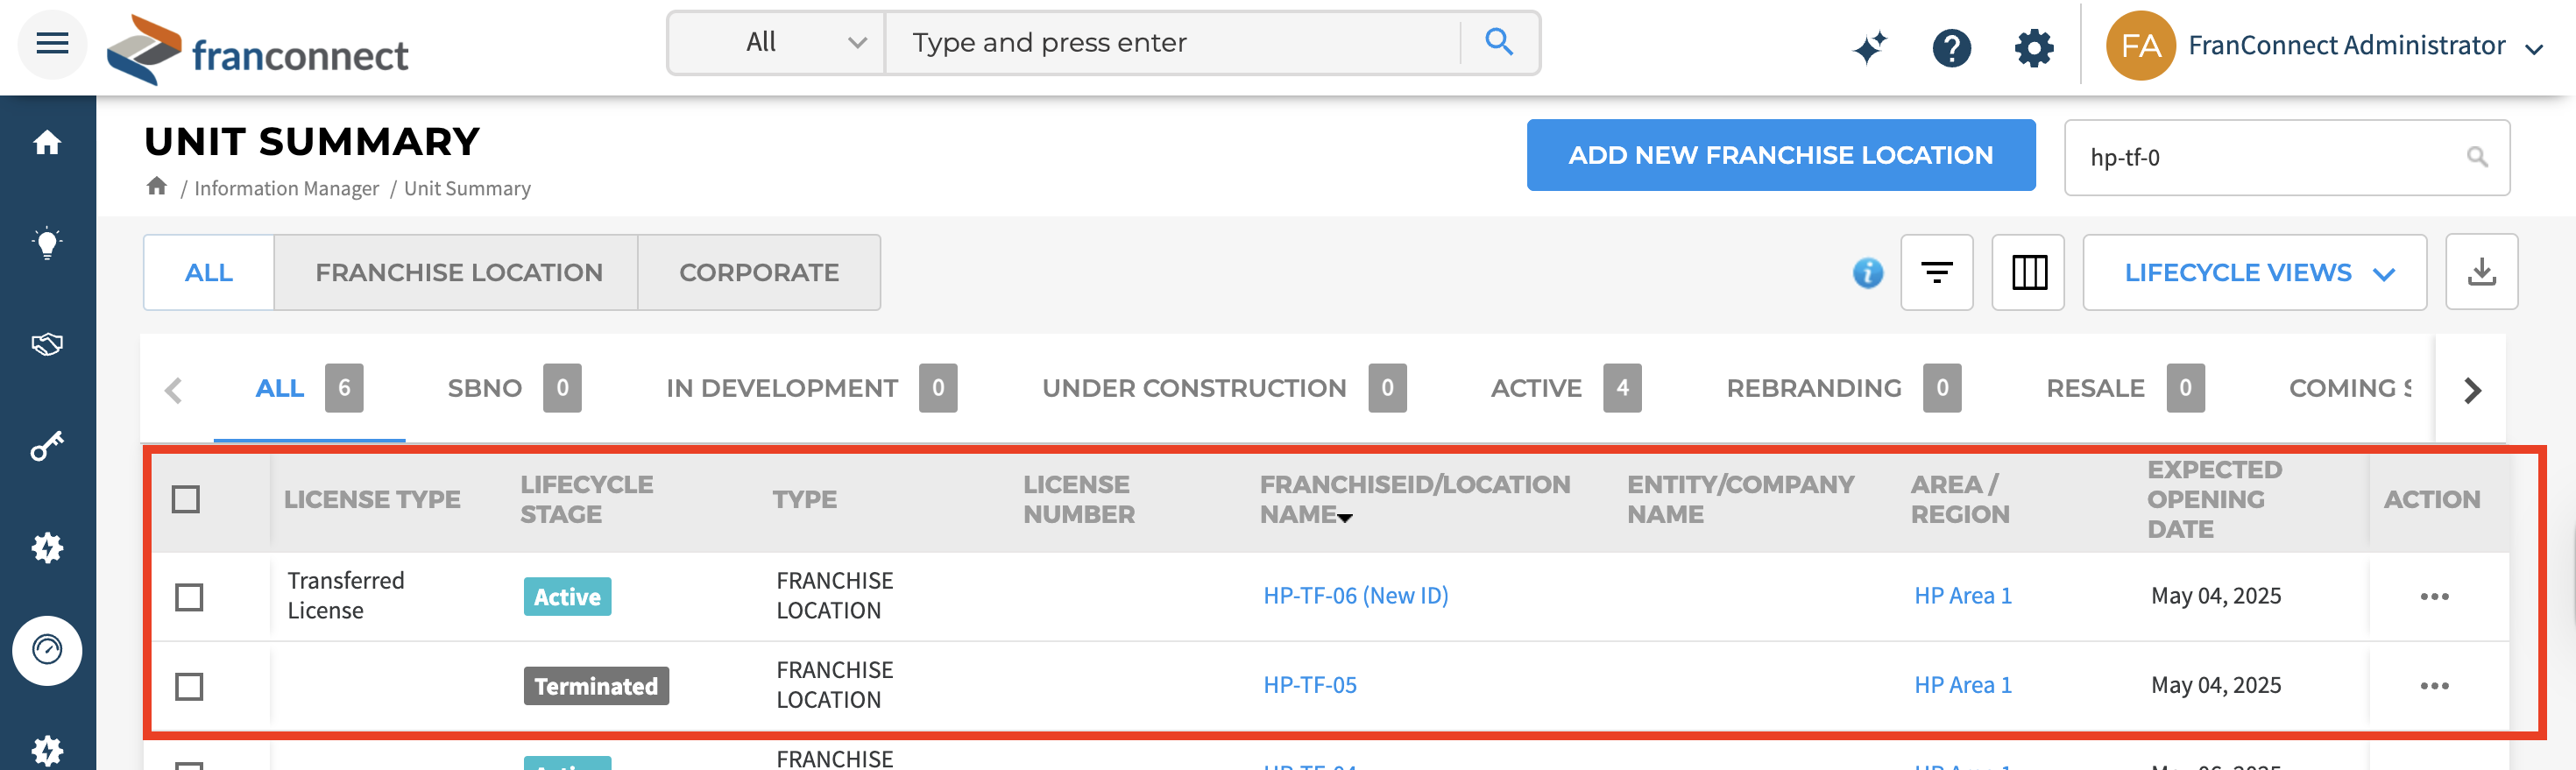Screen dimensions: 2576x770
Task: Open action menu for HP-TF-05 row
Action: 2434,685
